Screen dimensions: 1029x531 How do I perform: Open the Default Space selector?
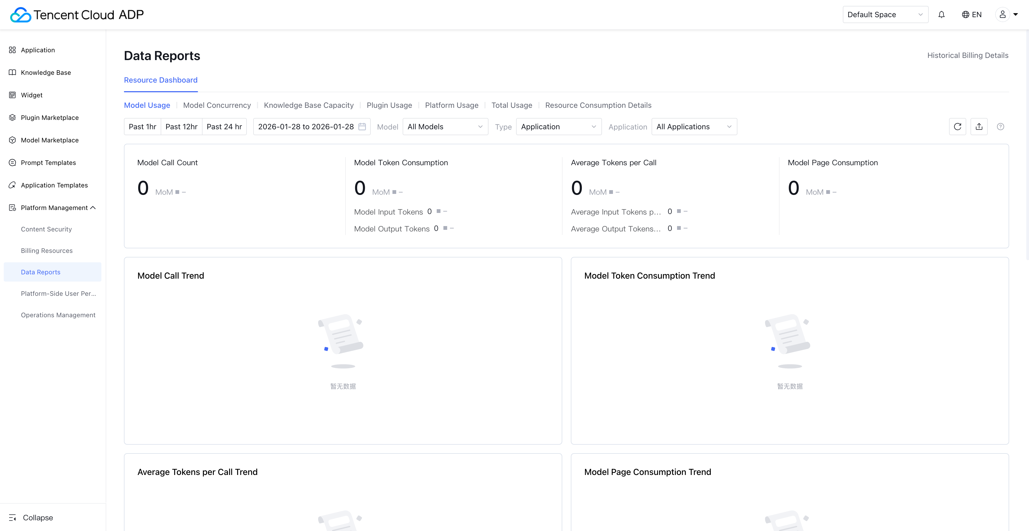[x=885, y=15]
